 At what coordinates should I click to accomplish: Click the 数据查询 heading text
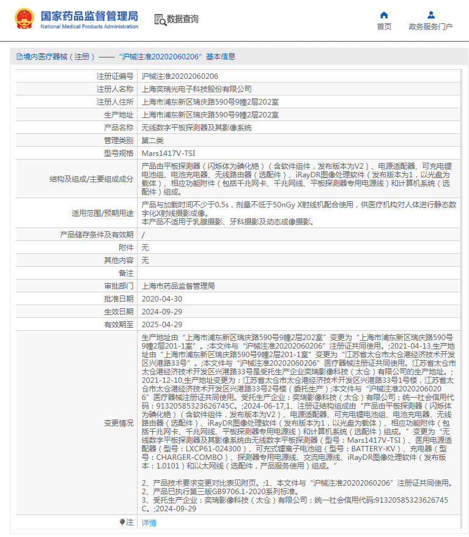pos(183,19)
